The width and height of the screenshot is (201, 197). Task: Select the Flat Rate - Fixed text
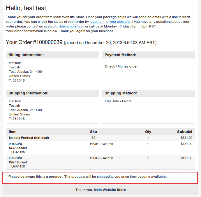pos(118,101)
